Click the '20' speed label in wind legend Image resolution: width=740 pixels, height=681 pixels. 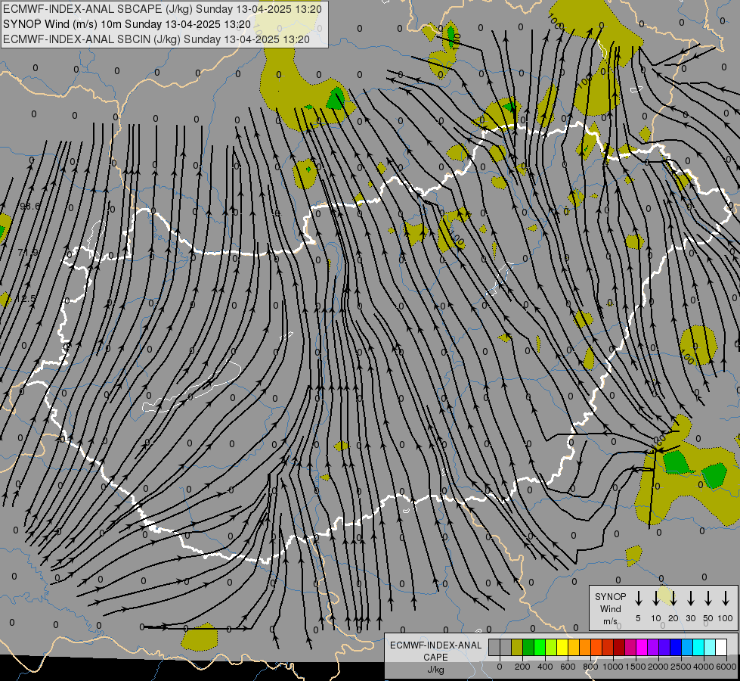673,618
